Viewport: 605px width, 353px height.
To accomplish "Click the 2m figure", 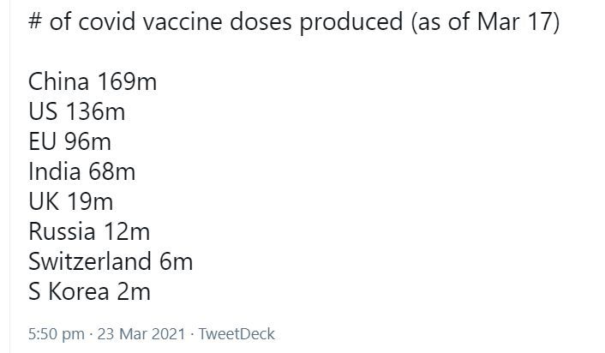I will (135, 291).
